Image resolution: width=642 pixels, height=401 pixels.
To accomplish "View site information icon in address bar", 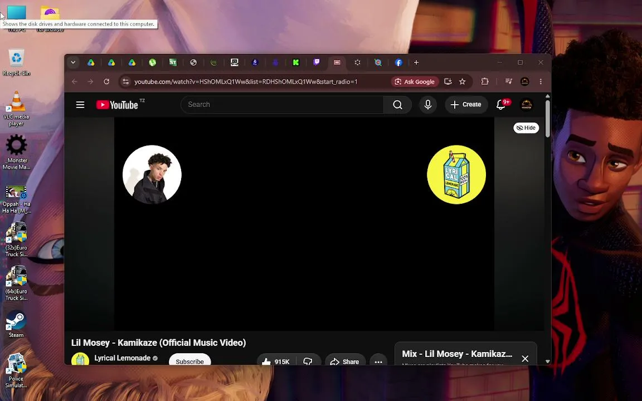I will [x=126, y=81].
